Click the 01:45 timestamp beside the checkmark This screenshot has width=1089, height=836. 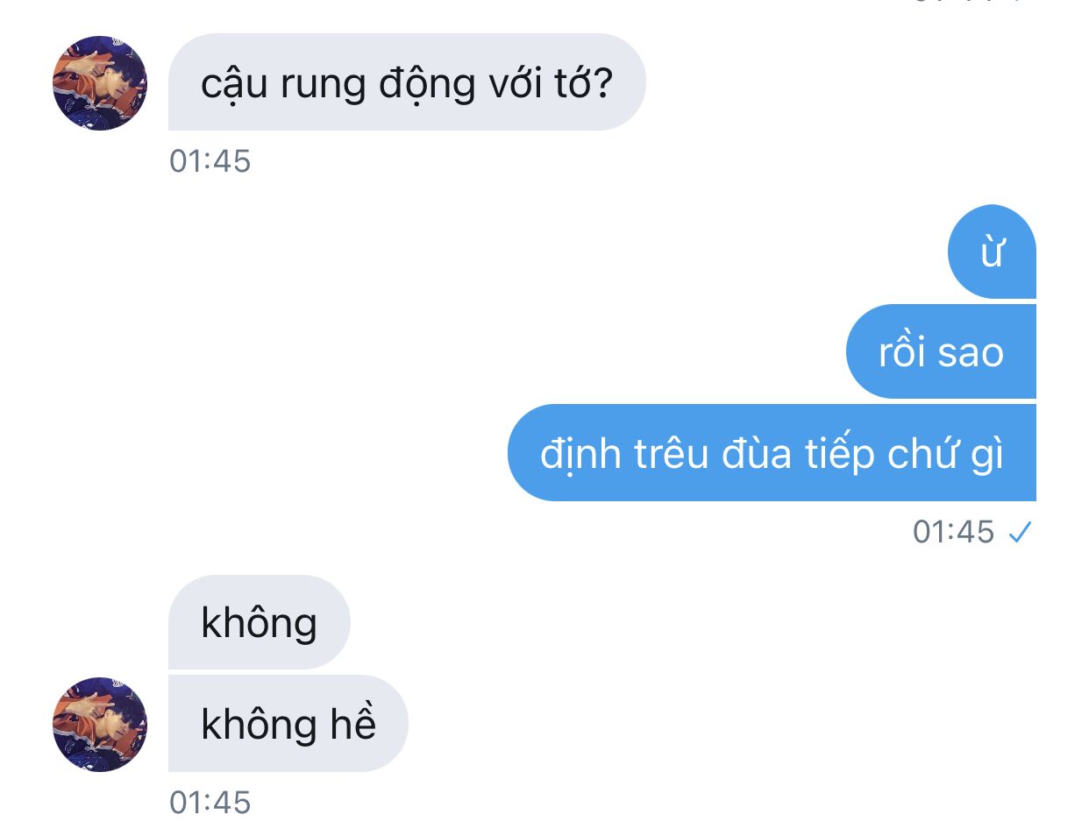[953, 532]
